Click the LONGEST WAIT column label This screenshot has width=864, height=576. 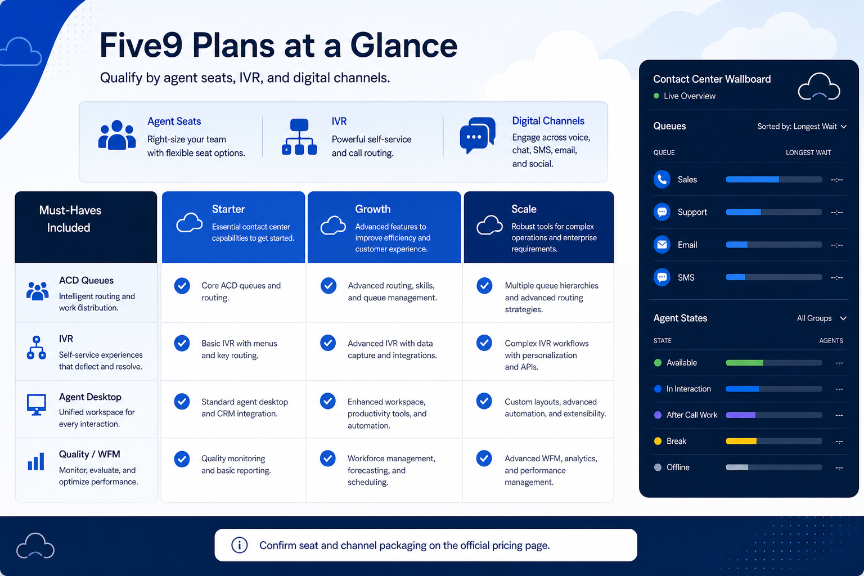[x=808, y=152]
